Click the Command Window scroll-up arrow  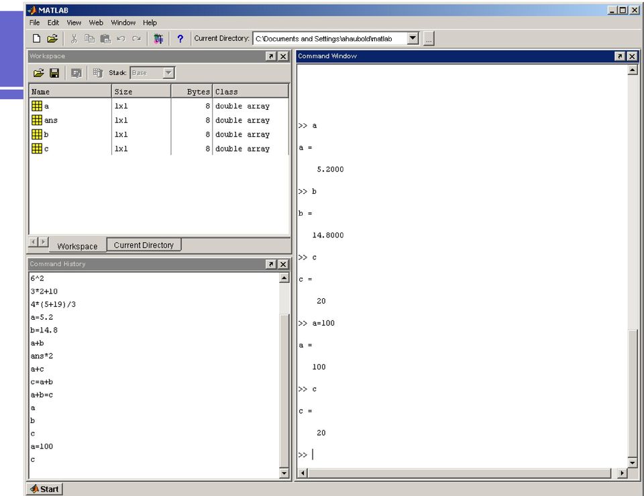coord(633,70)
